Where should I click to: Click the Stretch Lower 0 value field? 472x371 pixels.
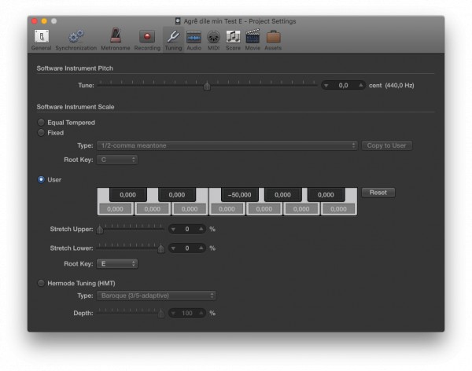tap(187, 248)
